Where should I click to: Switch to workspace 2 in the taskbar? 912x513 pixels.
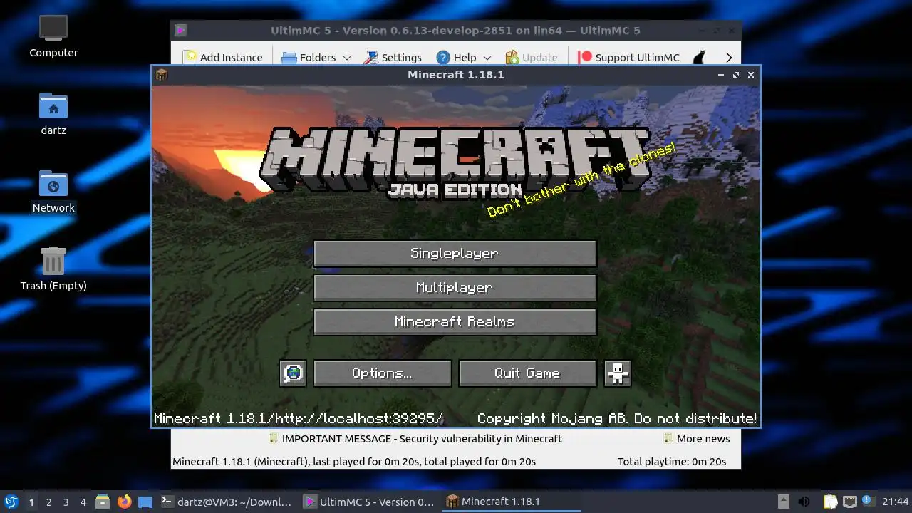pos(48,502)
